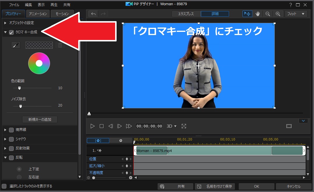The width and height of the screenshot is (314, 192).
Task: Collapse the クロマ キー合成 section
Action: pos(5,32)
